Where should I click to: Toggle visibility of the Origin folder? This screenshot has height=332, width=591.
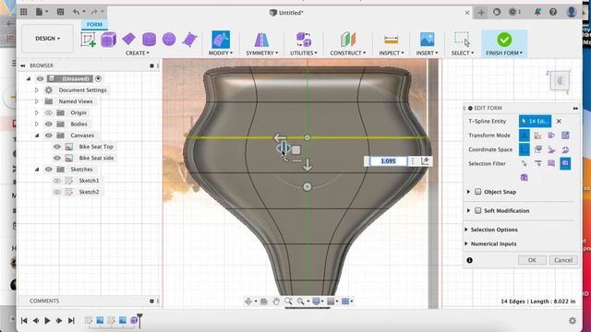point(49,113)
